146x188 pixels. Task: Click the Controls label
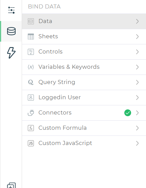pos(50,52)
